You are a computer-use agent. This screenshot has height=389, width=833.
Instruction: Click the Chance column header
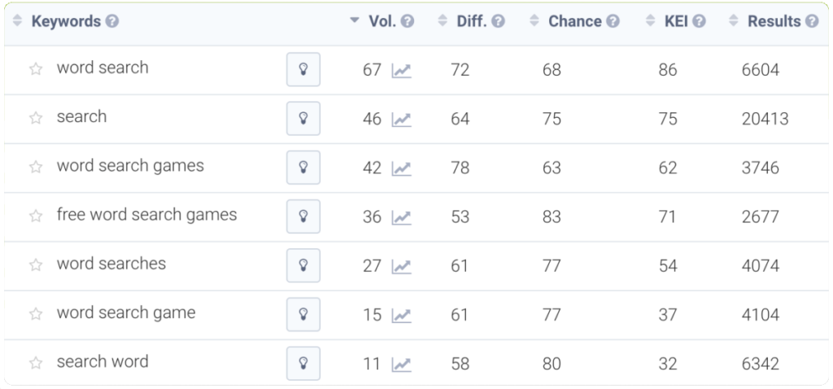point(574,21)
